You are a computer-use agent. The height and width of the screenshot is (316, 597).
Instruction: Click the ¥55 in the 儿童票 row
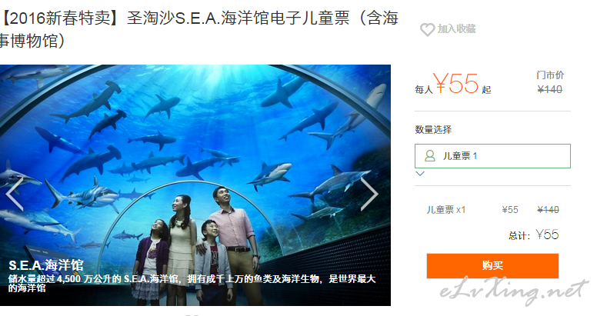pos(510,210)
